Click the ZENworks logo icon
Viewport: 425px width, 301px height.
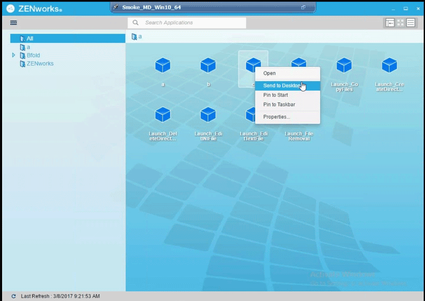(x=10, y=8)
